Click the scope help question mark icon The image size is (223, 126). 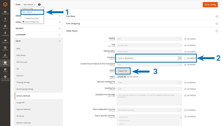click(x=39, y=4)
